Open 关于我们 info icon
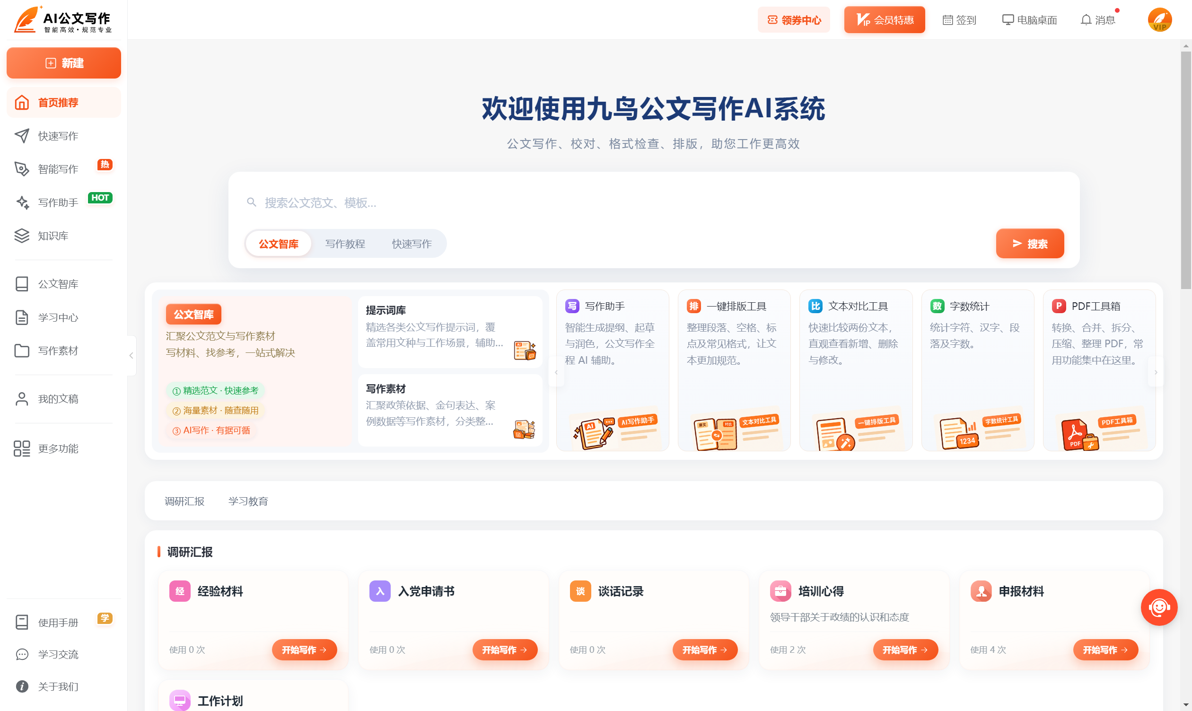 point(22,686)
